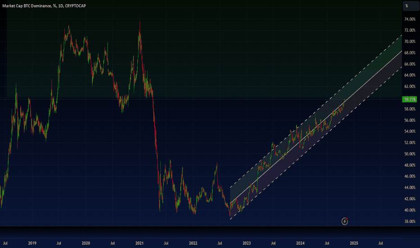Click the 68.00% price axis label

coord(410,53)
